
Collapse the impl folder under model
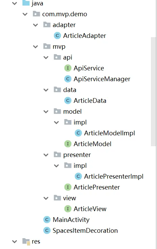point(56,122)
